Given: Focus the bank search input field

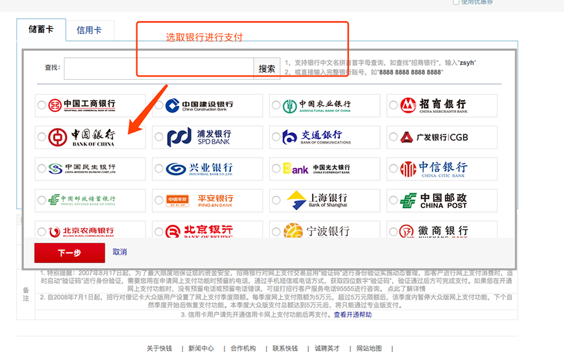Looking at the screenshot, I should pyautogui.click(x=158, y=68).
